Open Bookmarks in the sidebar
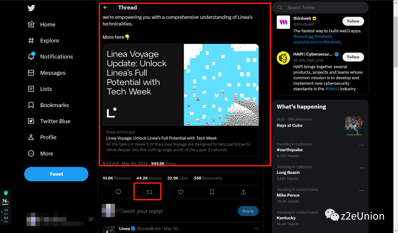 coord(54,105)
